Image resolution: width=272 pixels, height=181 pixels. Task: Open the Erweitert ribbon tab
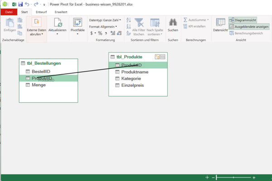coord(61,12)
